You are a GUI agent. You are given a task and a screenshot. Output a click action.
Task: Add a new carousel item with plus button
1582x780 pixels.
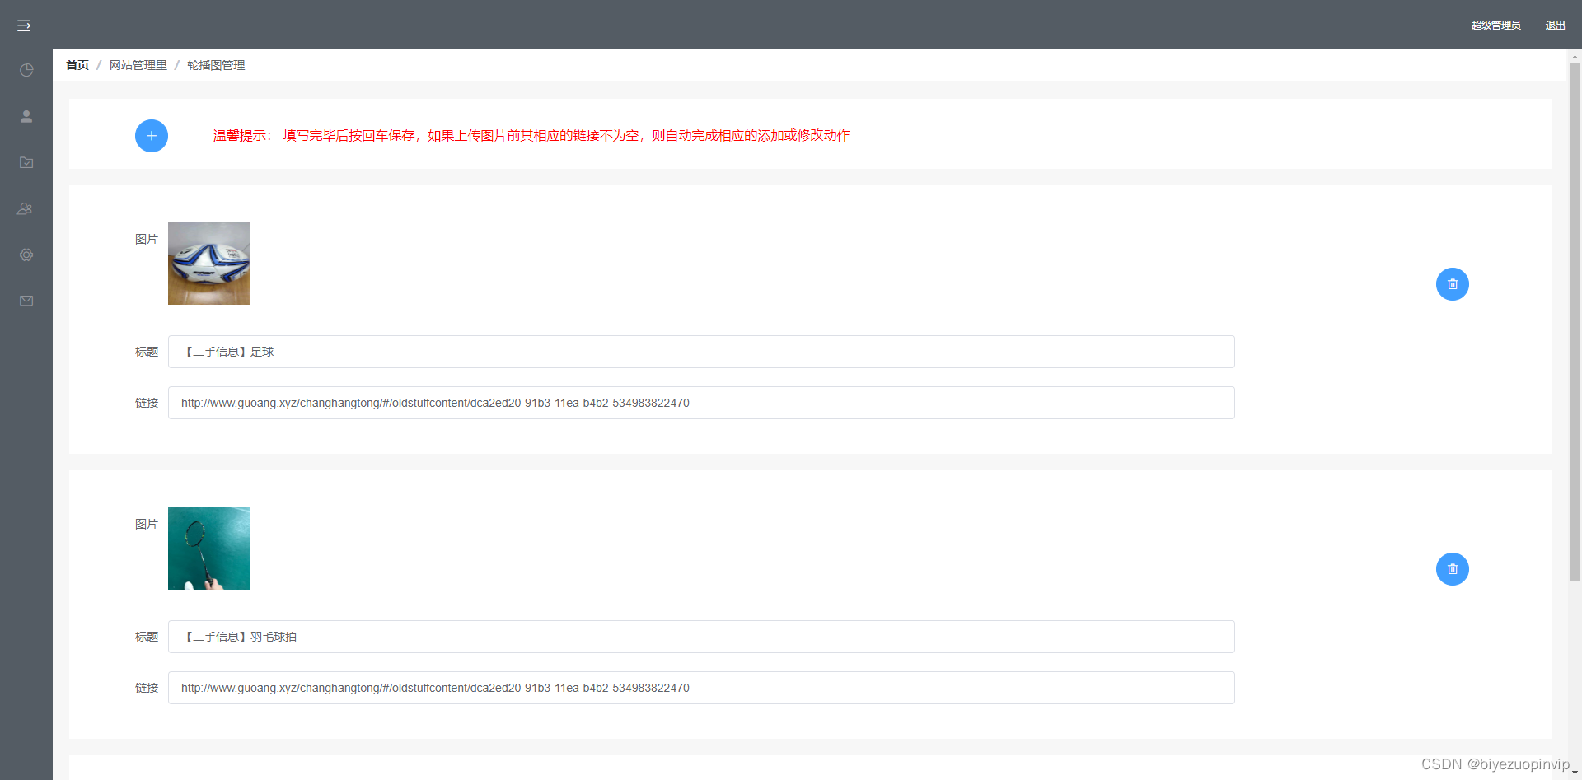152,136
